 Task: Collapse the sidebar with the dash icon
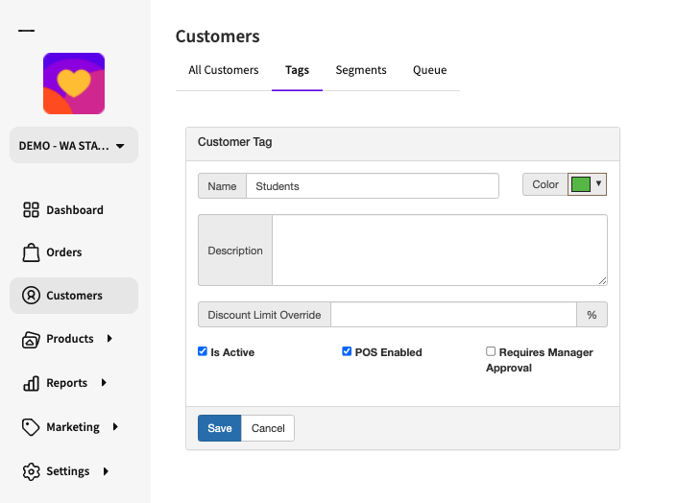26,31
